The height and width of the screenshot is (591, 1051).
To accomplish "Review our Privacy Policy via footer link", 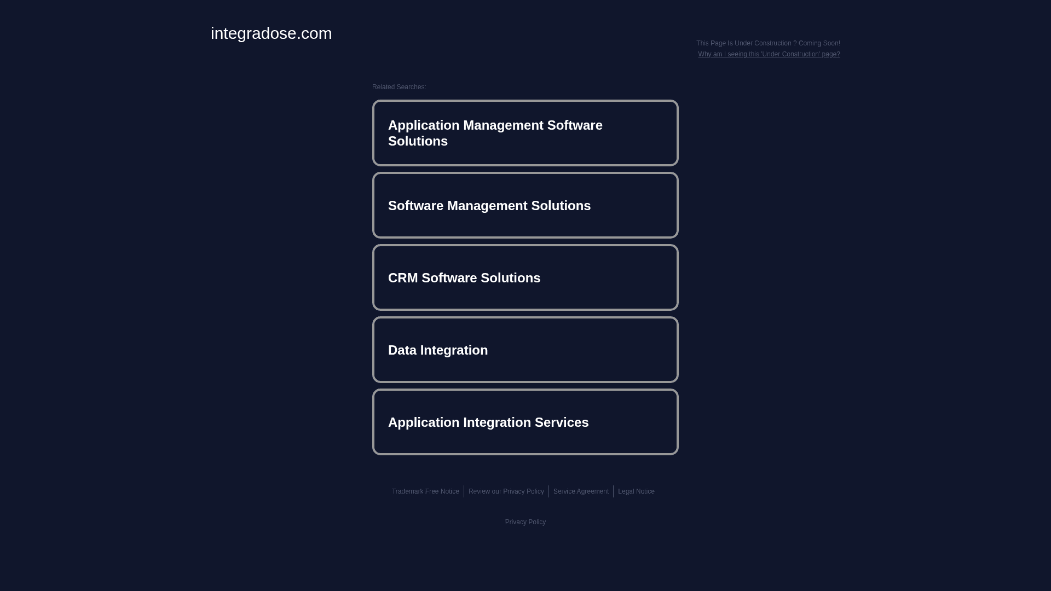I will (x=506, y=491).
